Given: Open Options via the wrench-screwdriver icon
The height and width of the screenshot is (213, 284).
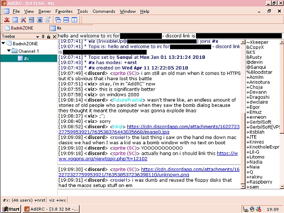Looking at the screenshot, I should coord(23,19).
